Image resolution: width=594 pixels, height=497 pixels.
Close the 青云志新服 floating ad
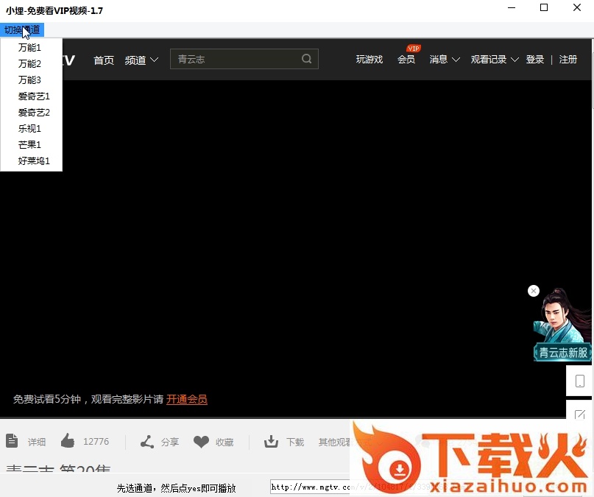534,291
